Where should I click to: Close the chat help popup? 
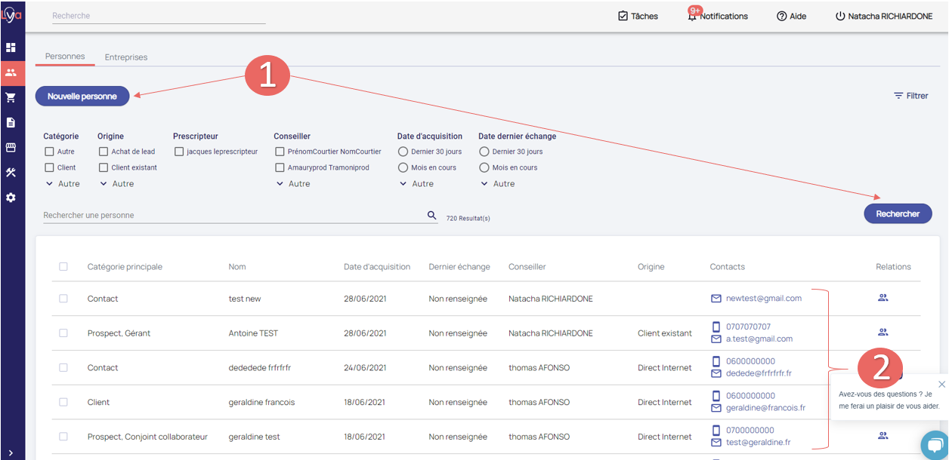[x=941, y=385]
